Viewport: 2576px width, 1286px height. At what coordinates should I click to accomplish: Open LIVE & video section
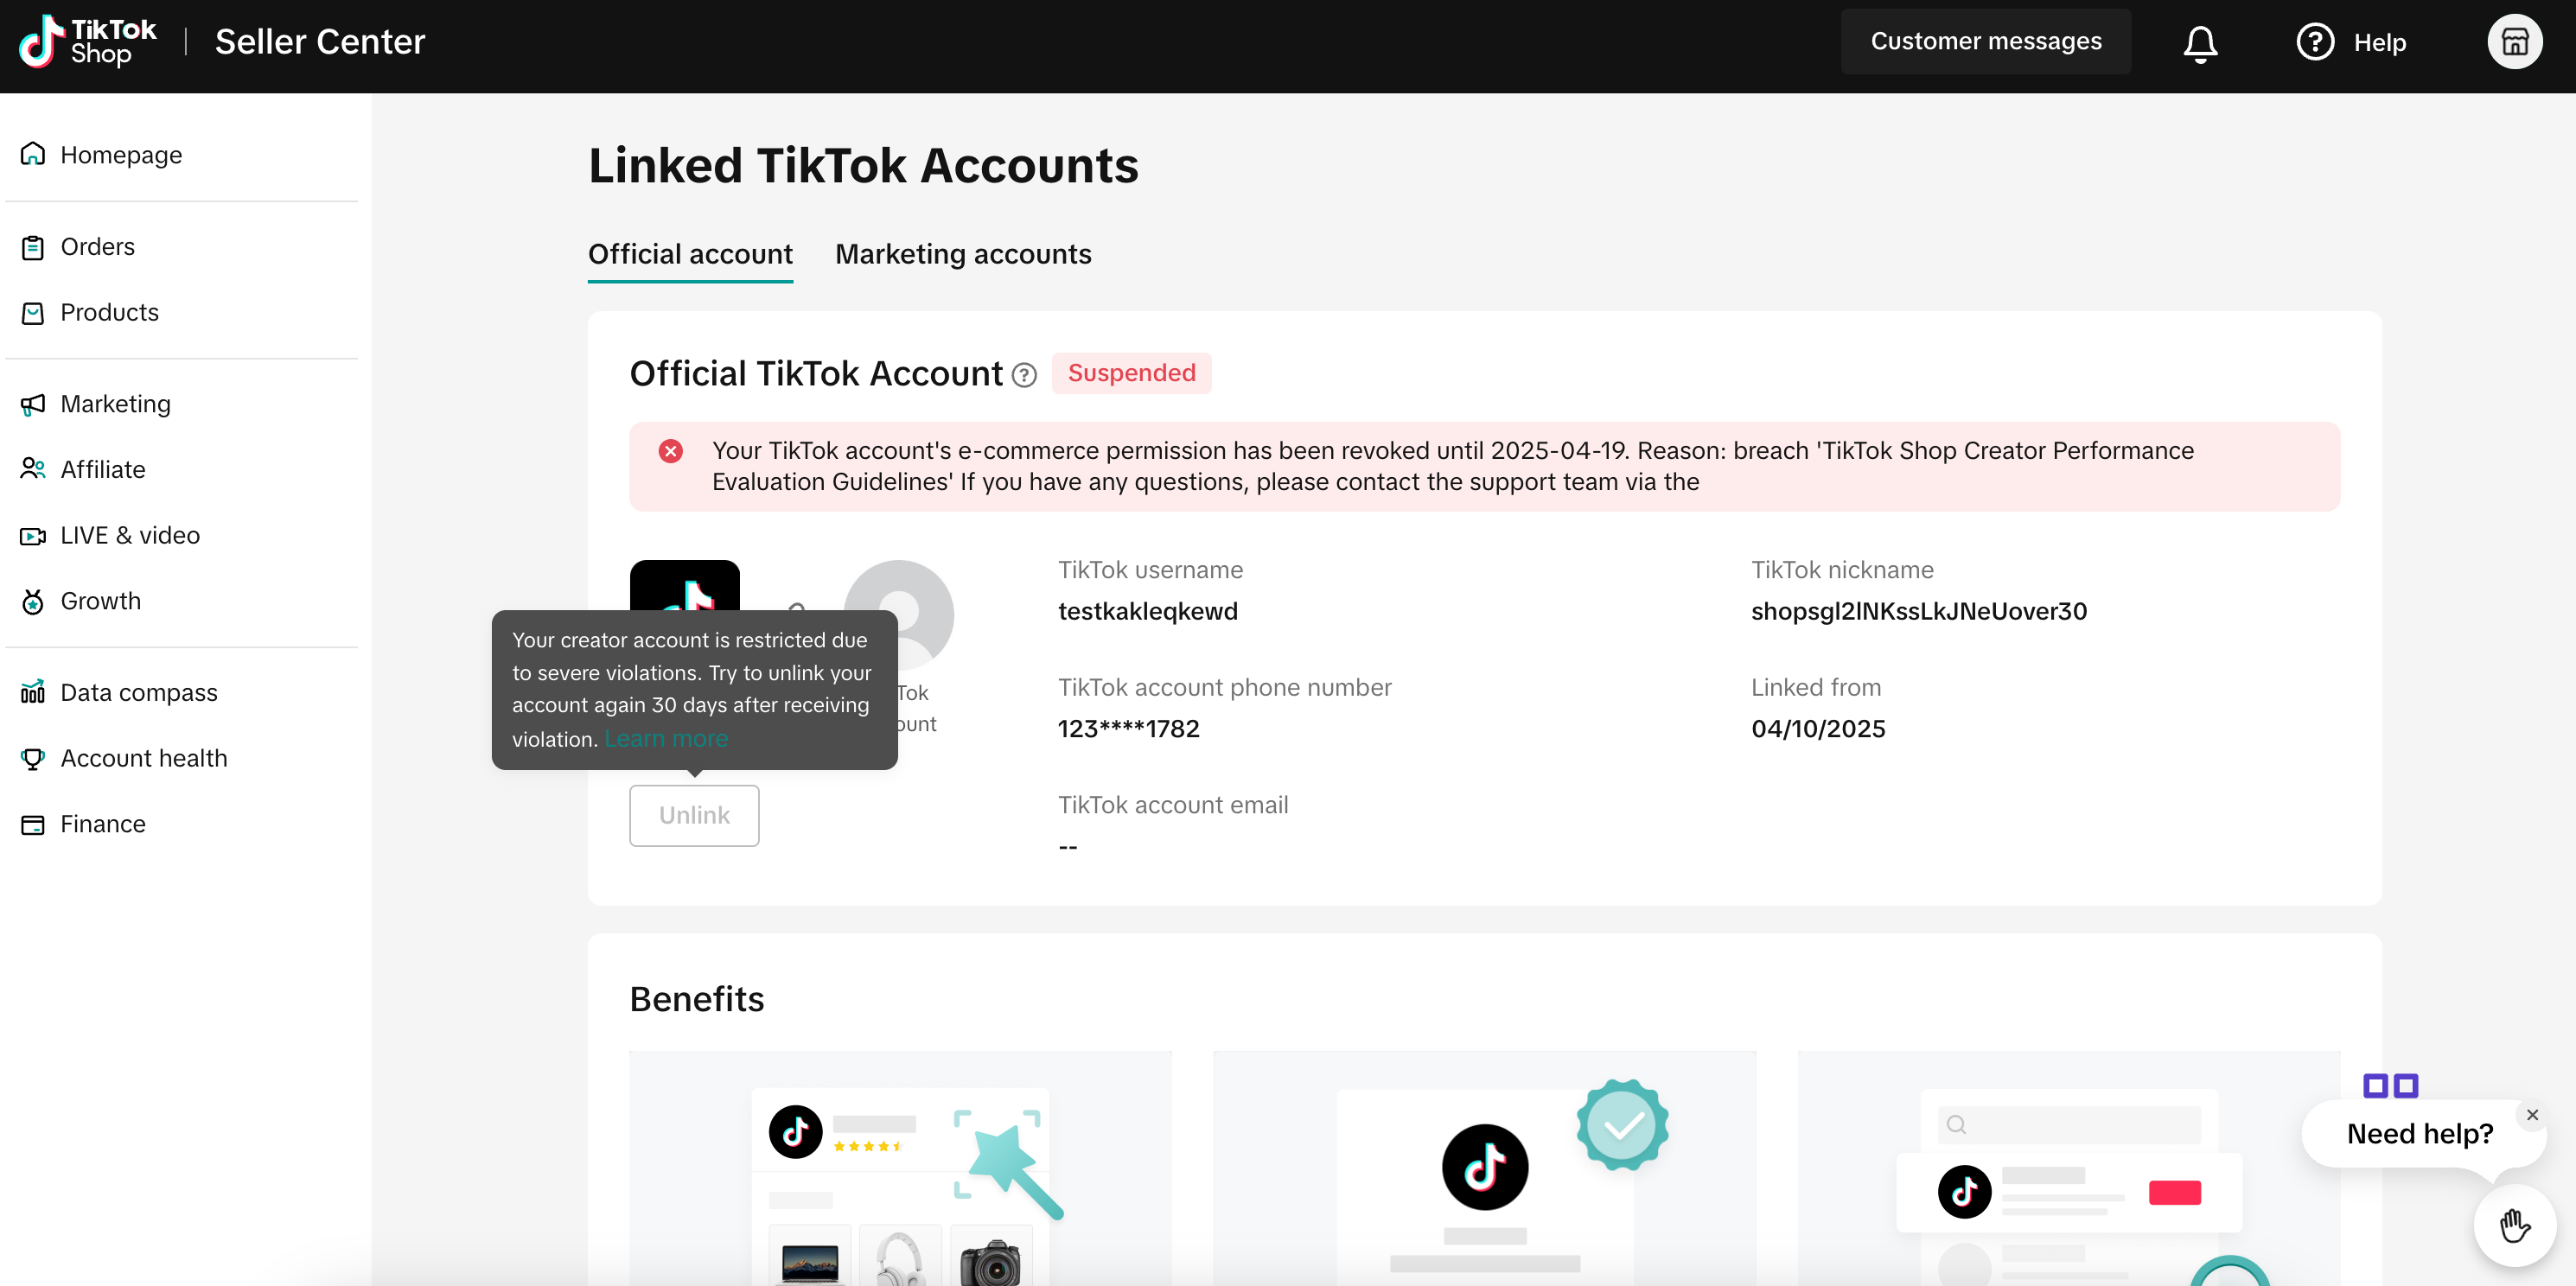click(130, 536)
